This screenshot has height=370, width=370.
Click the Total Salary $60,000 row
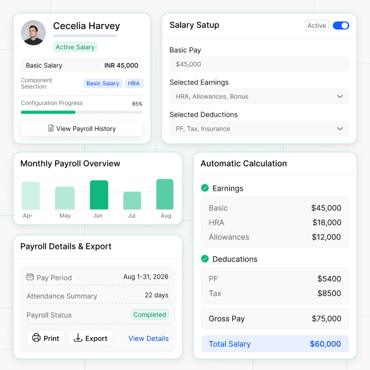(x=275, y=344)
